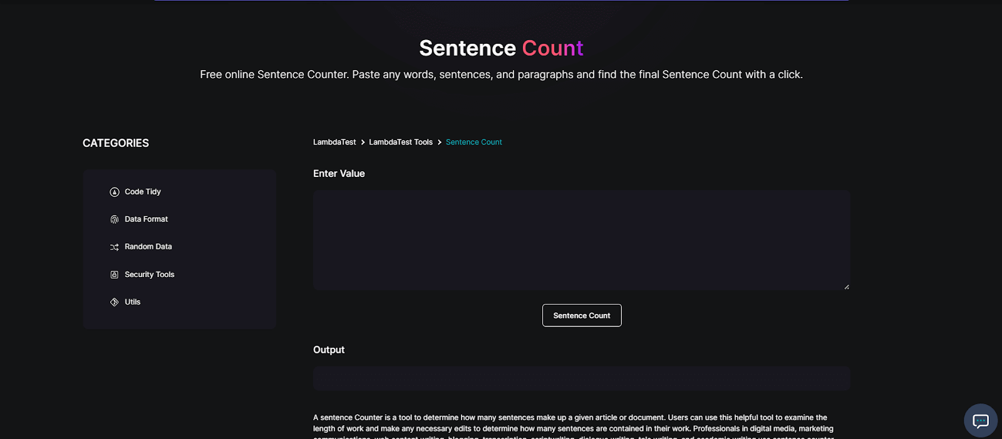Click the chevron after LambdaTest breadcrumb
The image size is (1002, 439).
click(x=362, y=142)
